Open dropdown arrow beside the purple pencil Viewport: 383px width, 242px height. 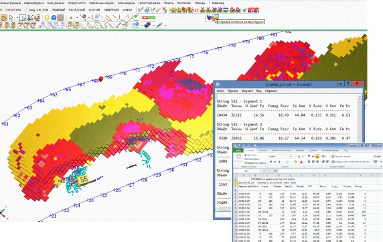[165, 25]
